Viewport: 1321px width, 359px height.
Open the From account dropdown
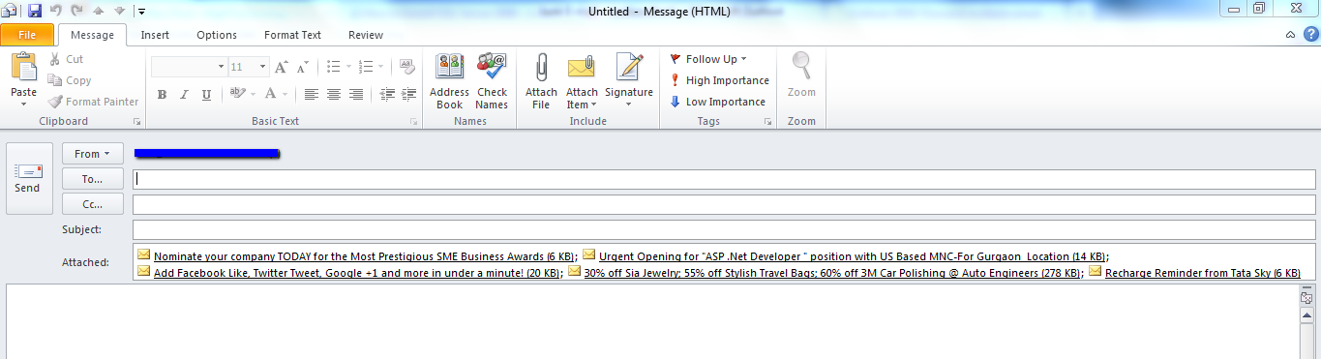click(x=92, y=154)
